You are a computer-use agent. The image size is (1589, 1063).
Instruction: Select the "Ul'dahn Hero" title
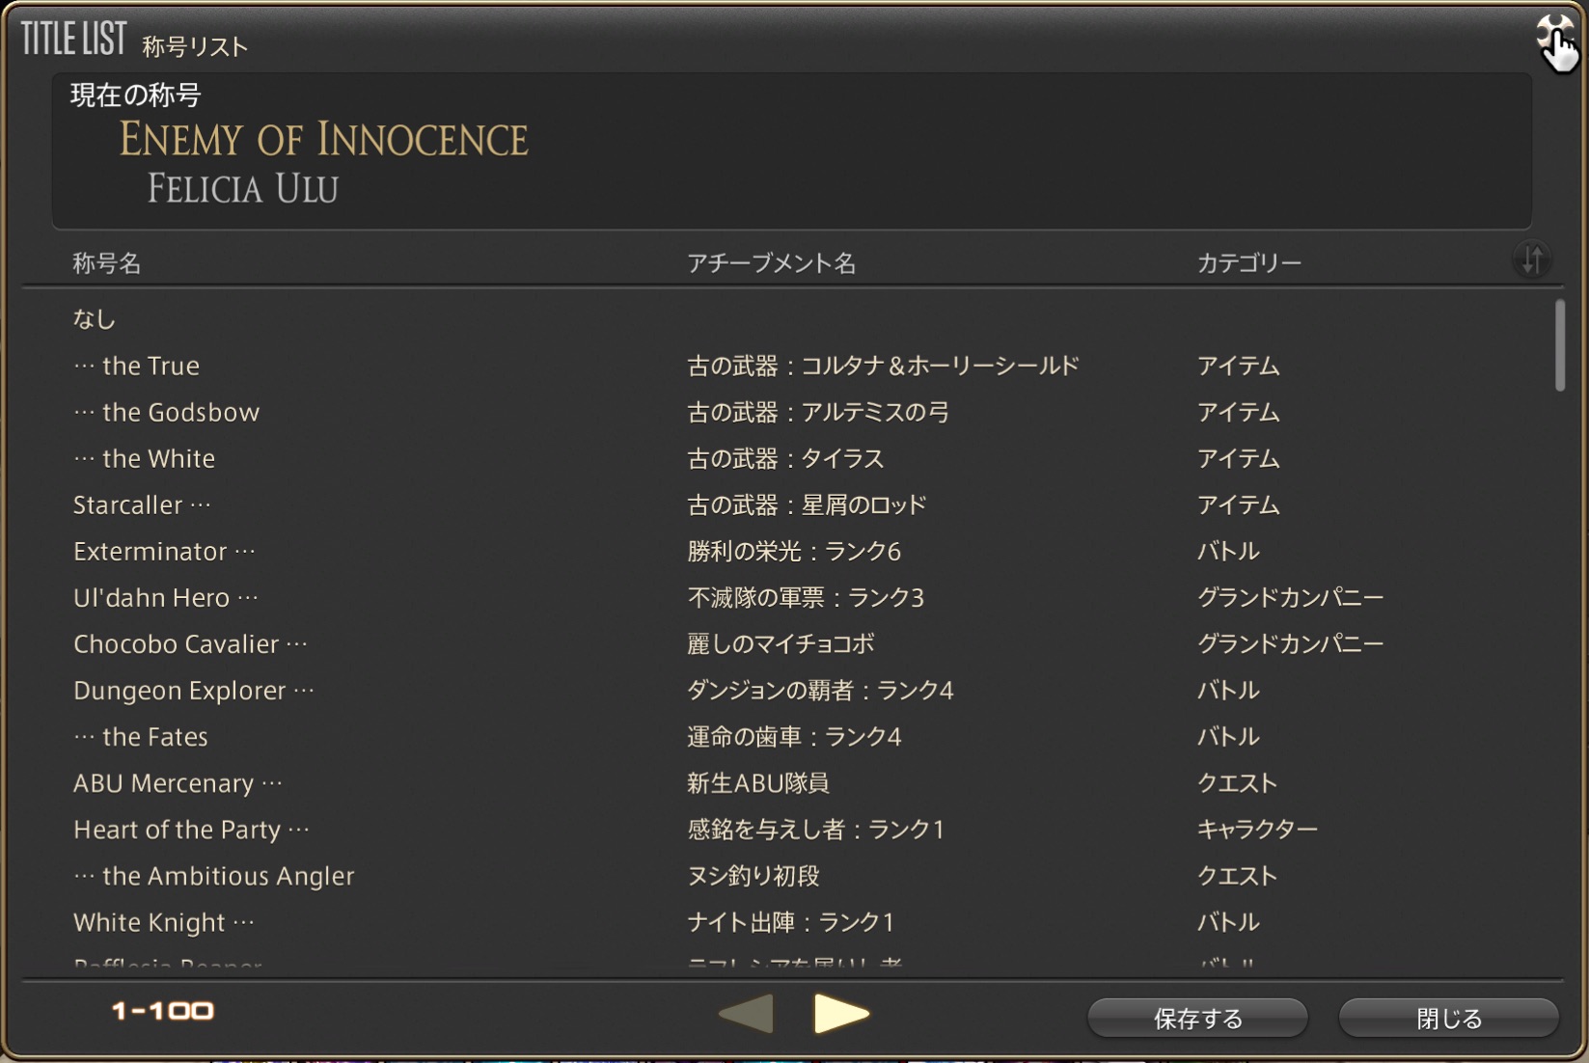click(166, 597)
